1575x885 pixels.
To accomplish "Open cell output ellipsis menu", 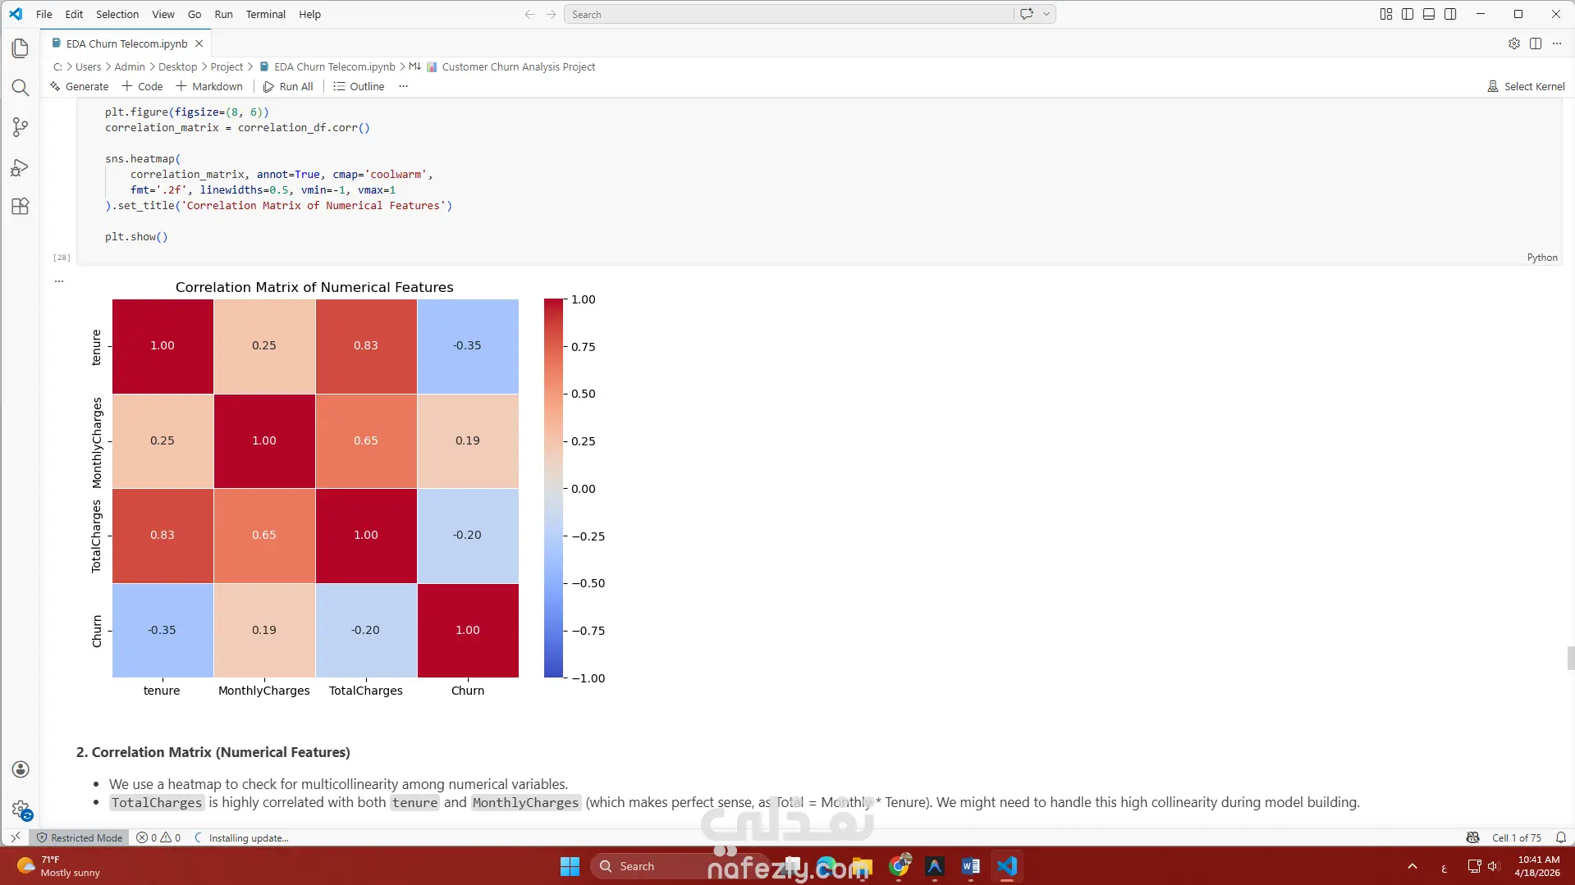I will tap(59, 281).
